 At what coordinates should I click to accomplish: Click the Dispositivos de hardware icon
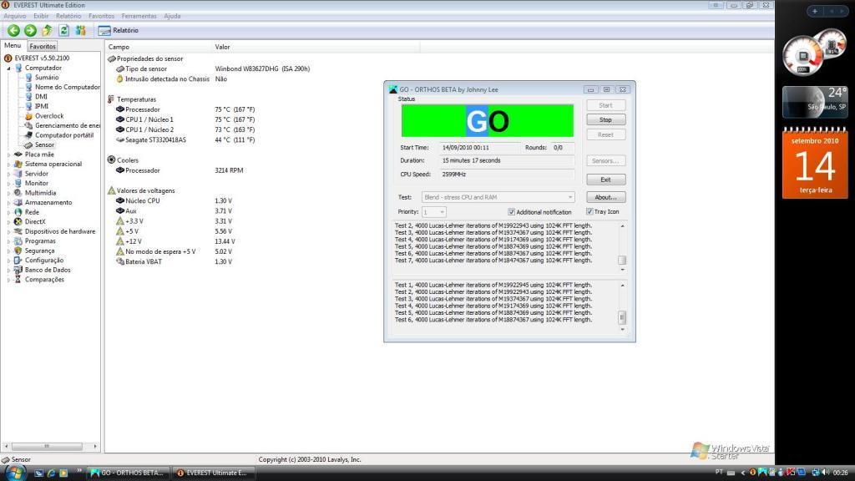(18, 231)
